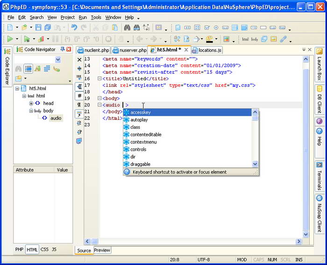Choose autoplay from the completion list
This screenshot has height=265, width=327.
pos(187,120)
